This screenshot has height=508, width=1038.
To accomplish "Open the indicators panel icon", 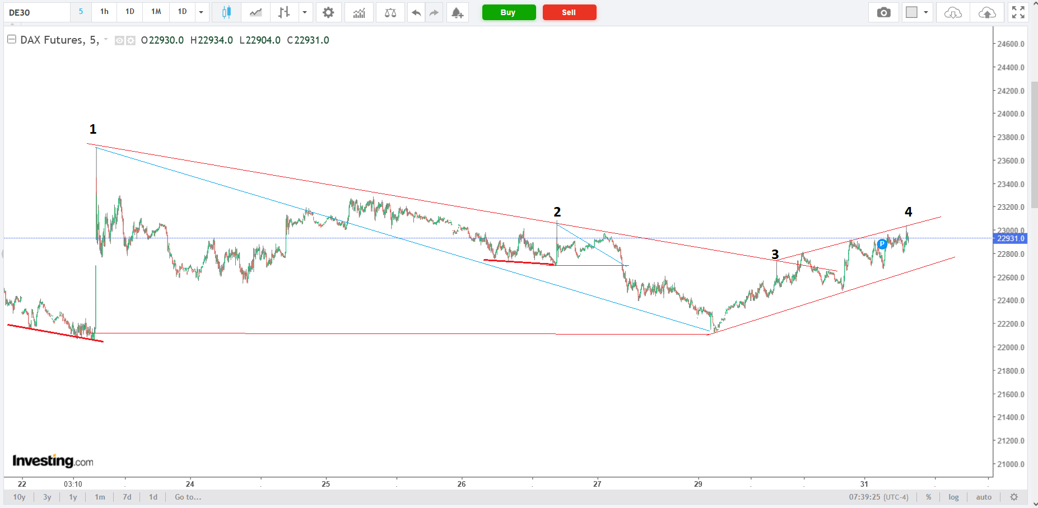I will pos(359,12).
